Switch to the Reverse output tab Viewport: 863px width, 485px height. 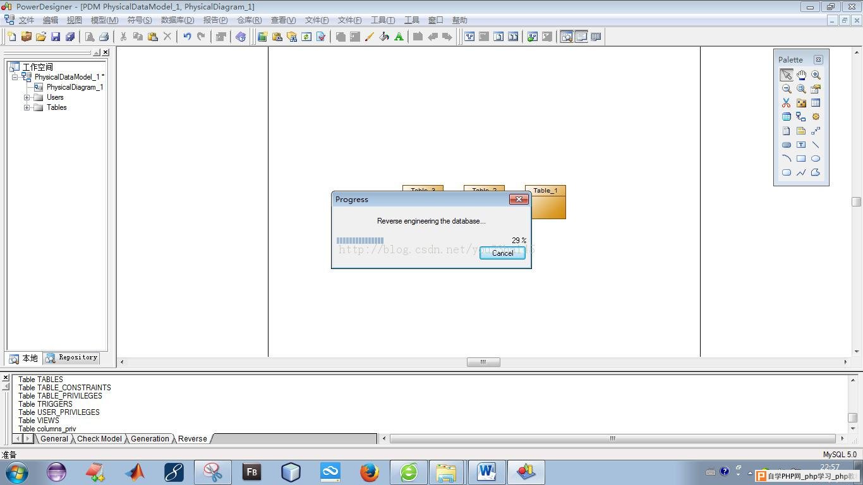pos(193,439)
